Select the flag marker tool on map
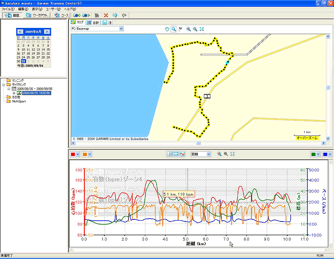This screenshot has height=259, width=334. 180,29
